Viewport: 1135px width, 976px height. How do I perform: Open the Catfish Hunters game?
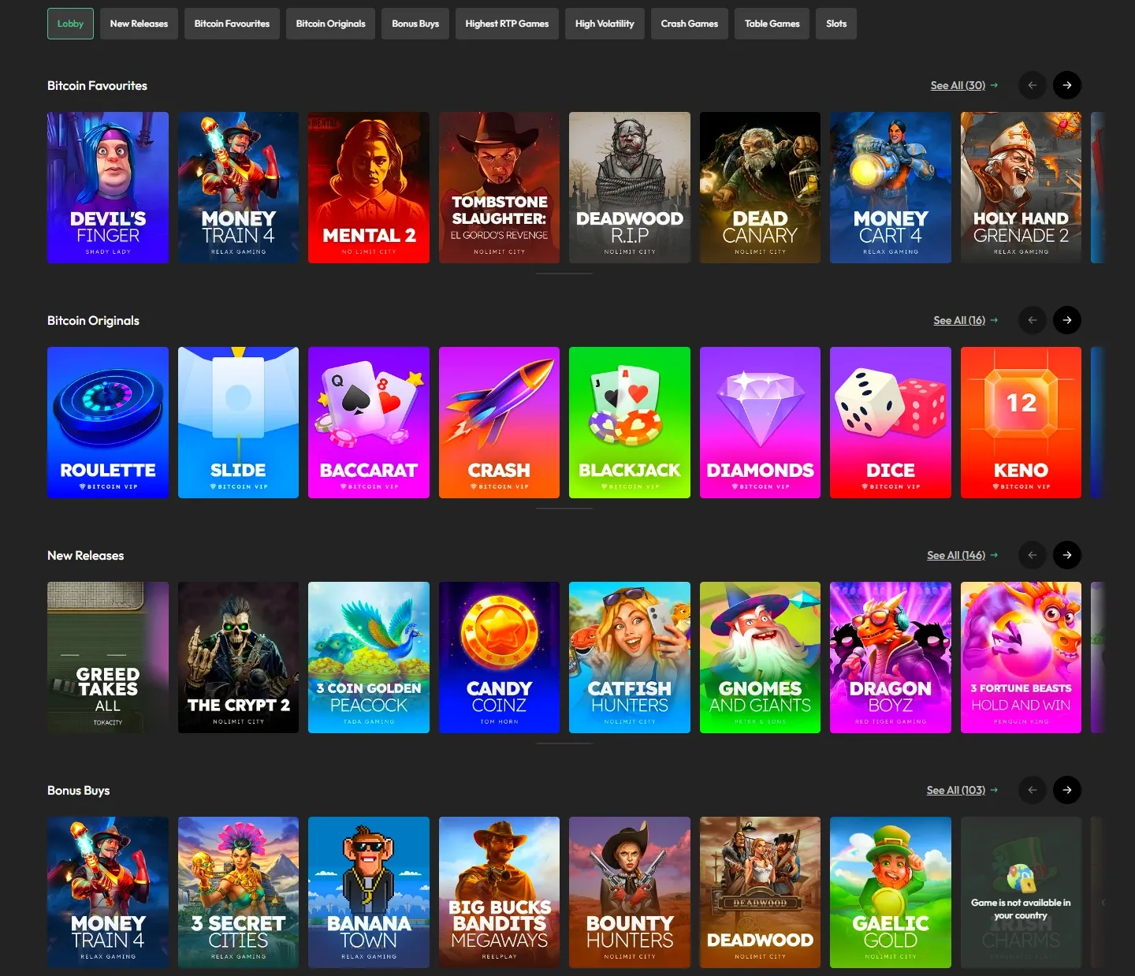coord(630,657)
